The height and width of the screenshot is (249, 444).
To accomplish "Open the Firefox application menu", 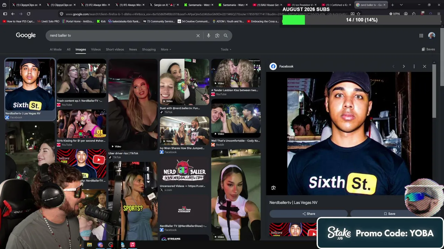I will tap(439, 14).
